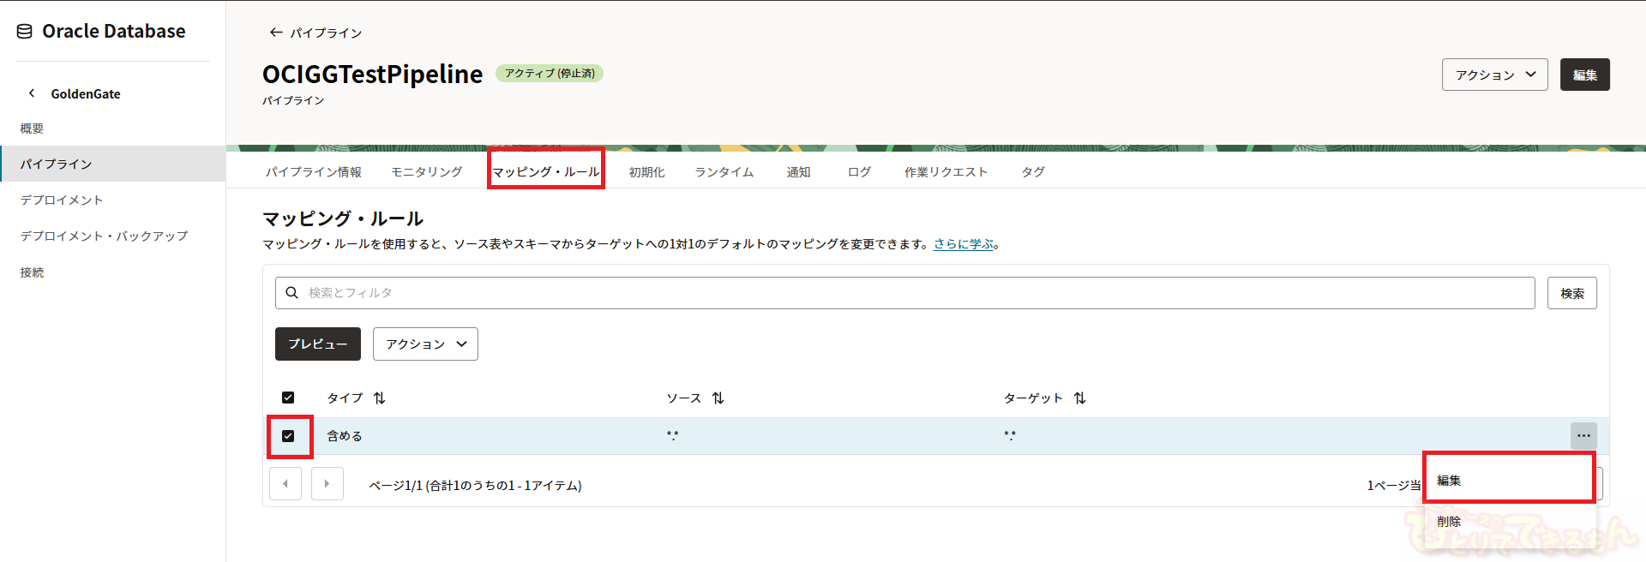Click the GoldenGate sidebar heading
This screenshot has height=562, width=1646.
tap(86, 93)
